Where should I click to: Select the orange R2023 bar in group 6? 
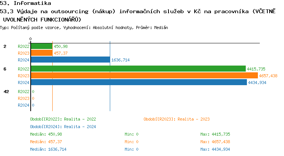pos(144,76)
